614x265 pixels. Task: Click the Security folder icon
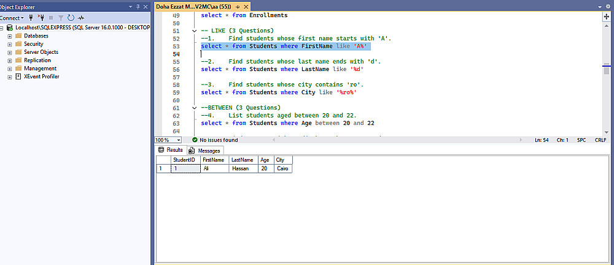point(18,44)
